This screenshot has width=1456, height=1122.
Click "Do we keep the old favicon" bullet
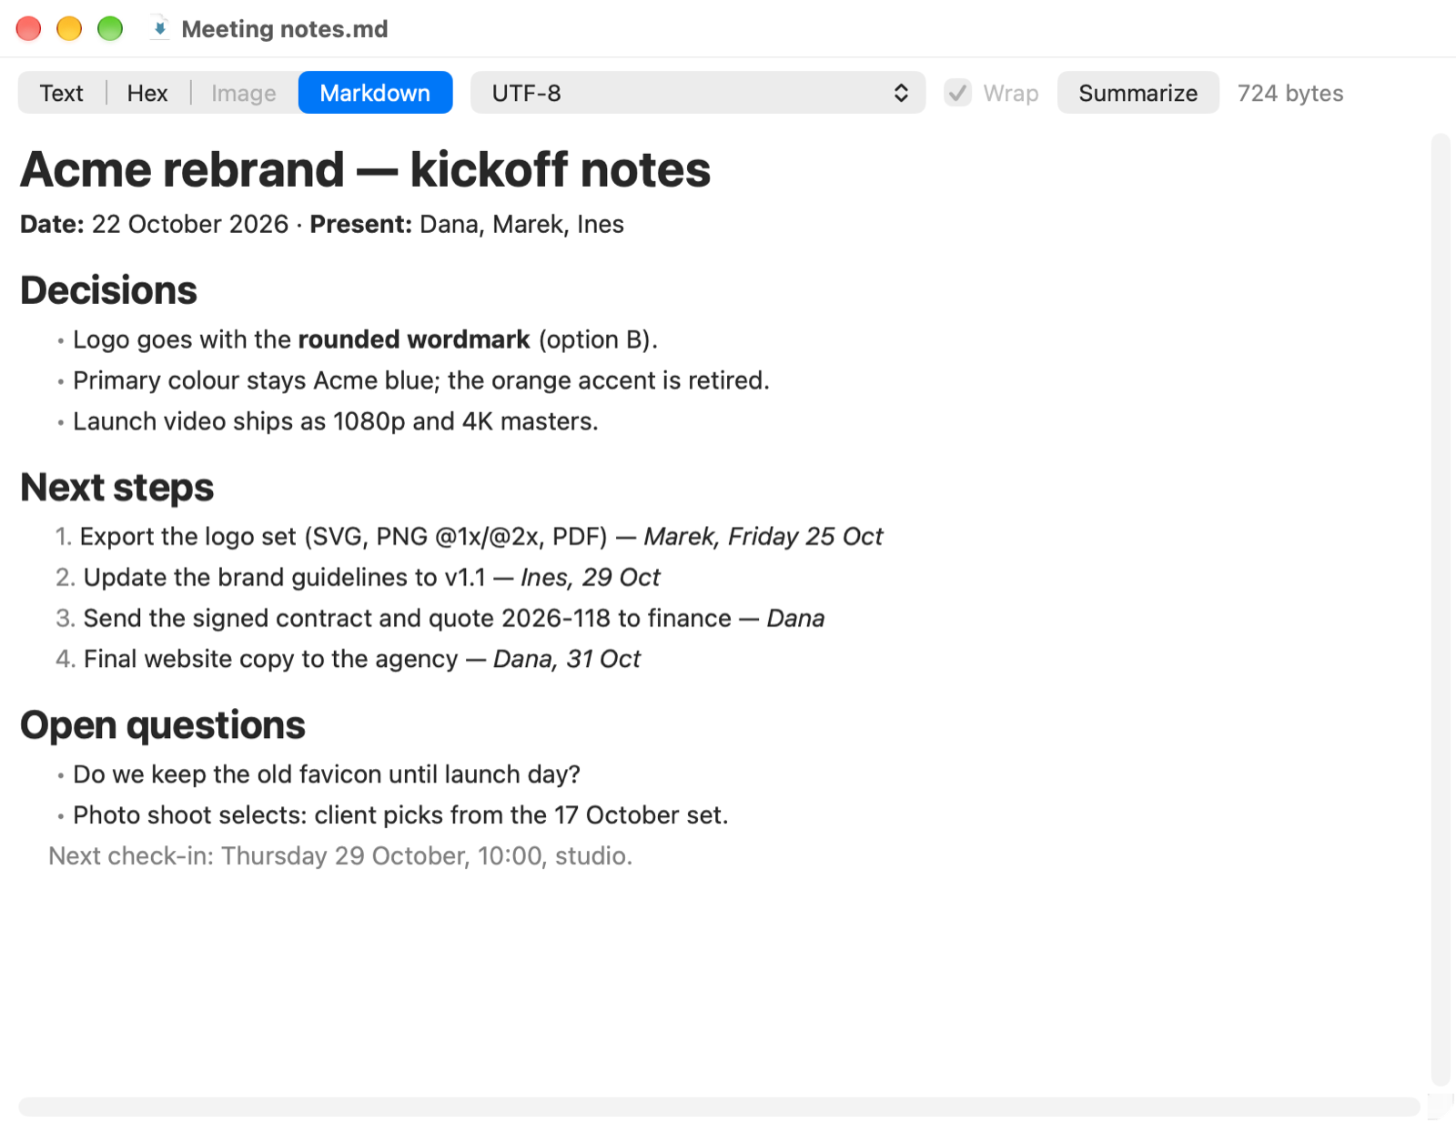click(327, 774)
